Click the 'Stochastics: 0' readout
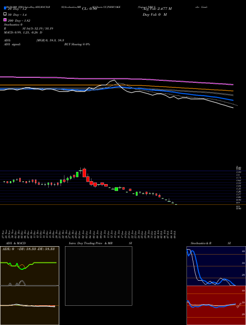246x325 pixels. point(13,25)
